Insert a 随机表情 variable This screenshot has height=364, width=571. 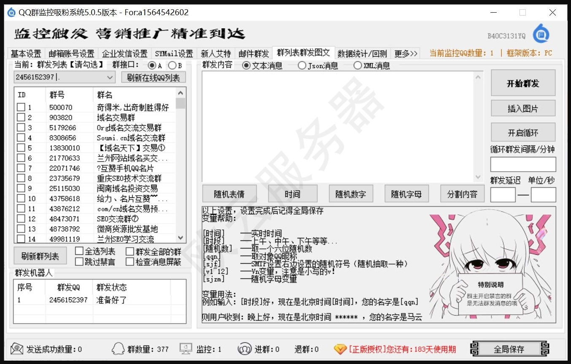click(229, 194)
